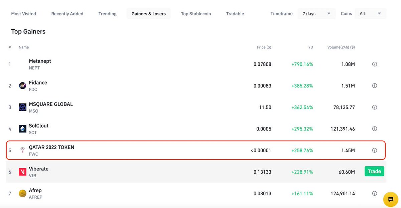Open the Fidance coin name link

pos(38,82)
